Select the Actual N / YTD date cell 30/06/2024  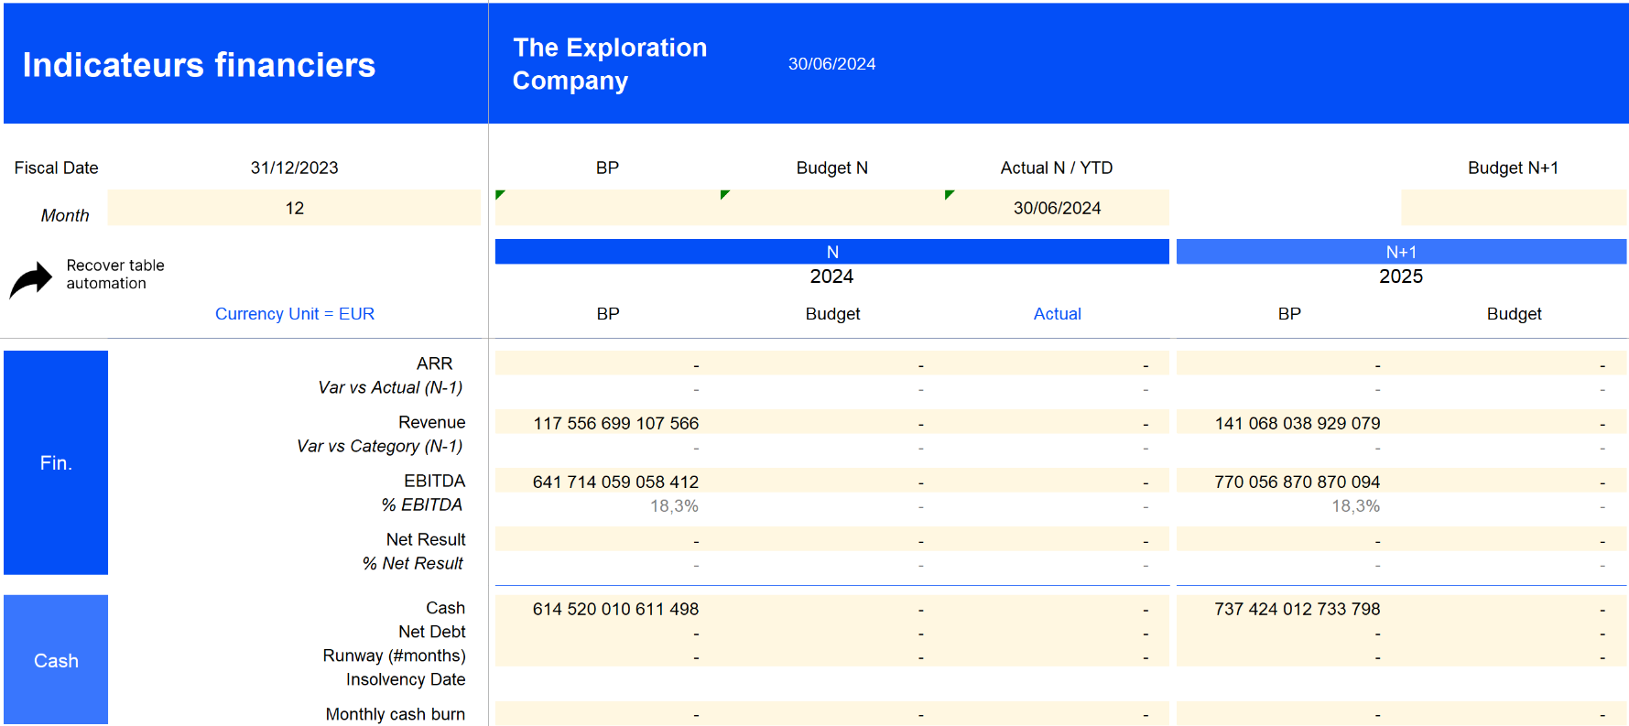(1057, 208)
